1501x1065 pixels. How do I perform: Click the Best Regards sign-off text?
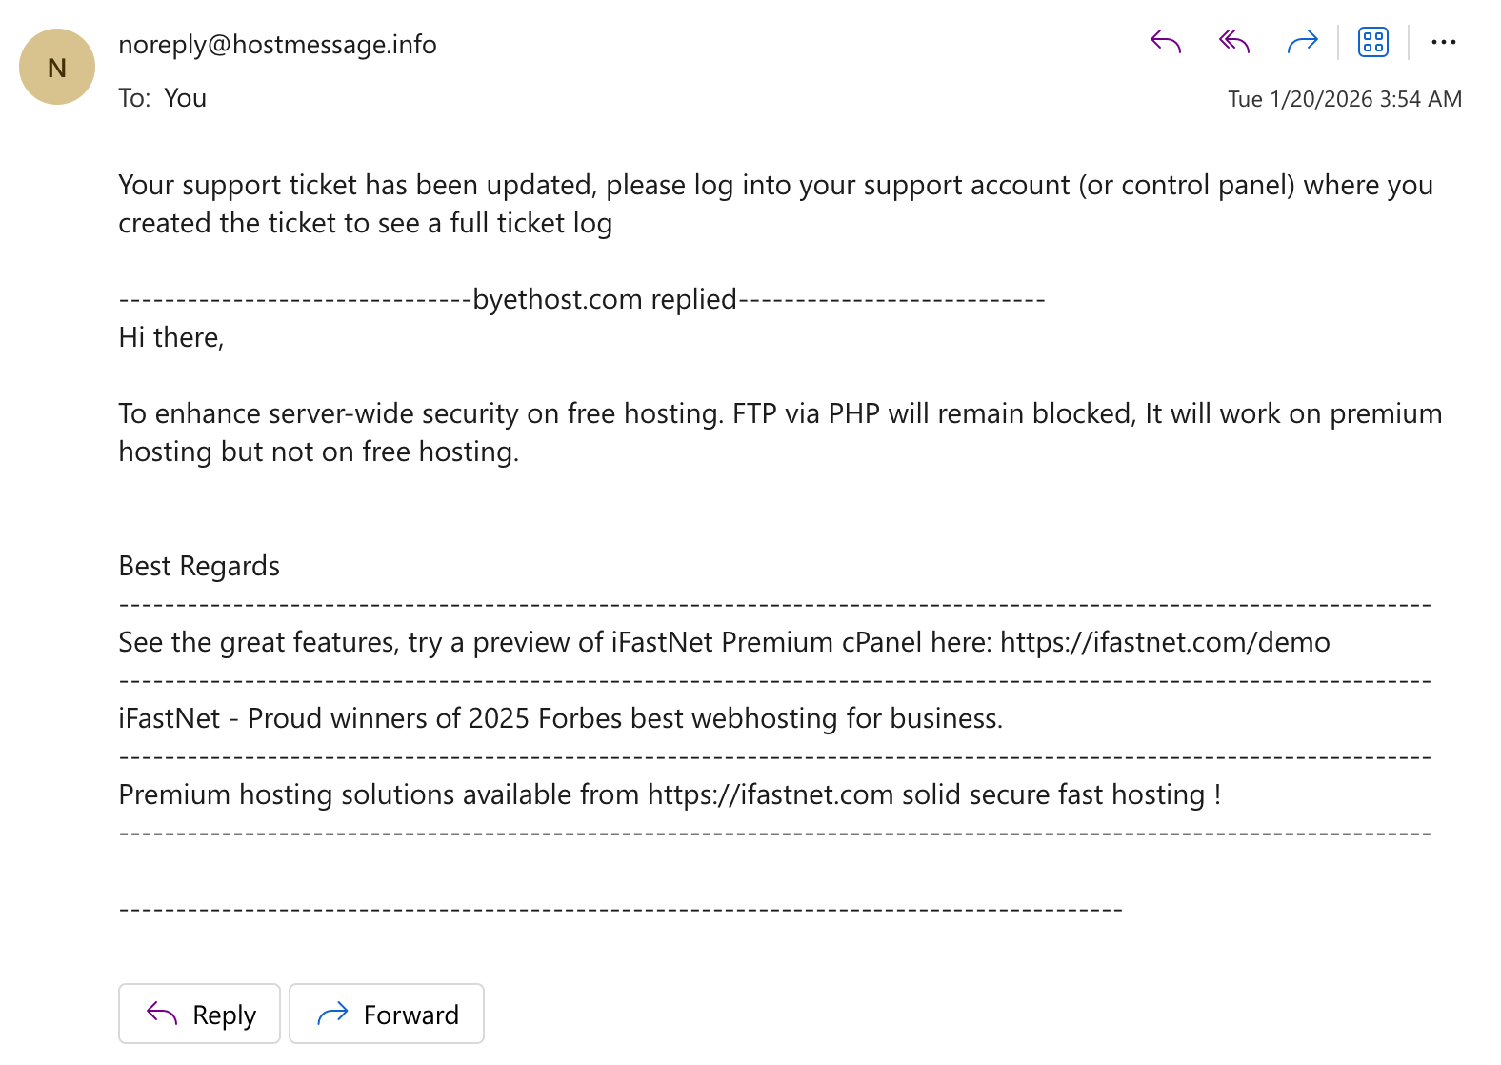199,566
